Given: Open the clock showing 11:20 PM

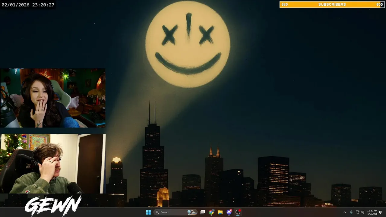Looking at the screenshot, I should [372, 212].
